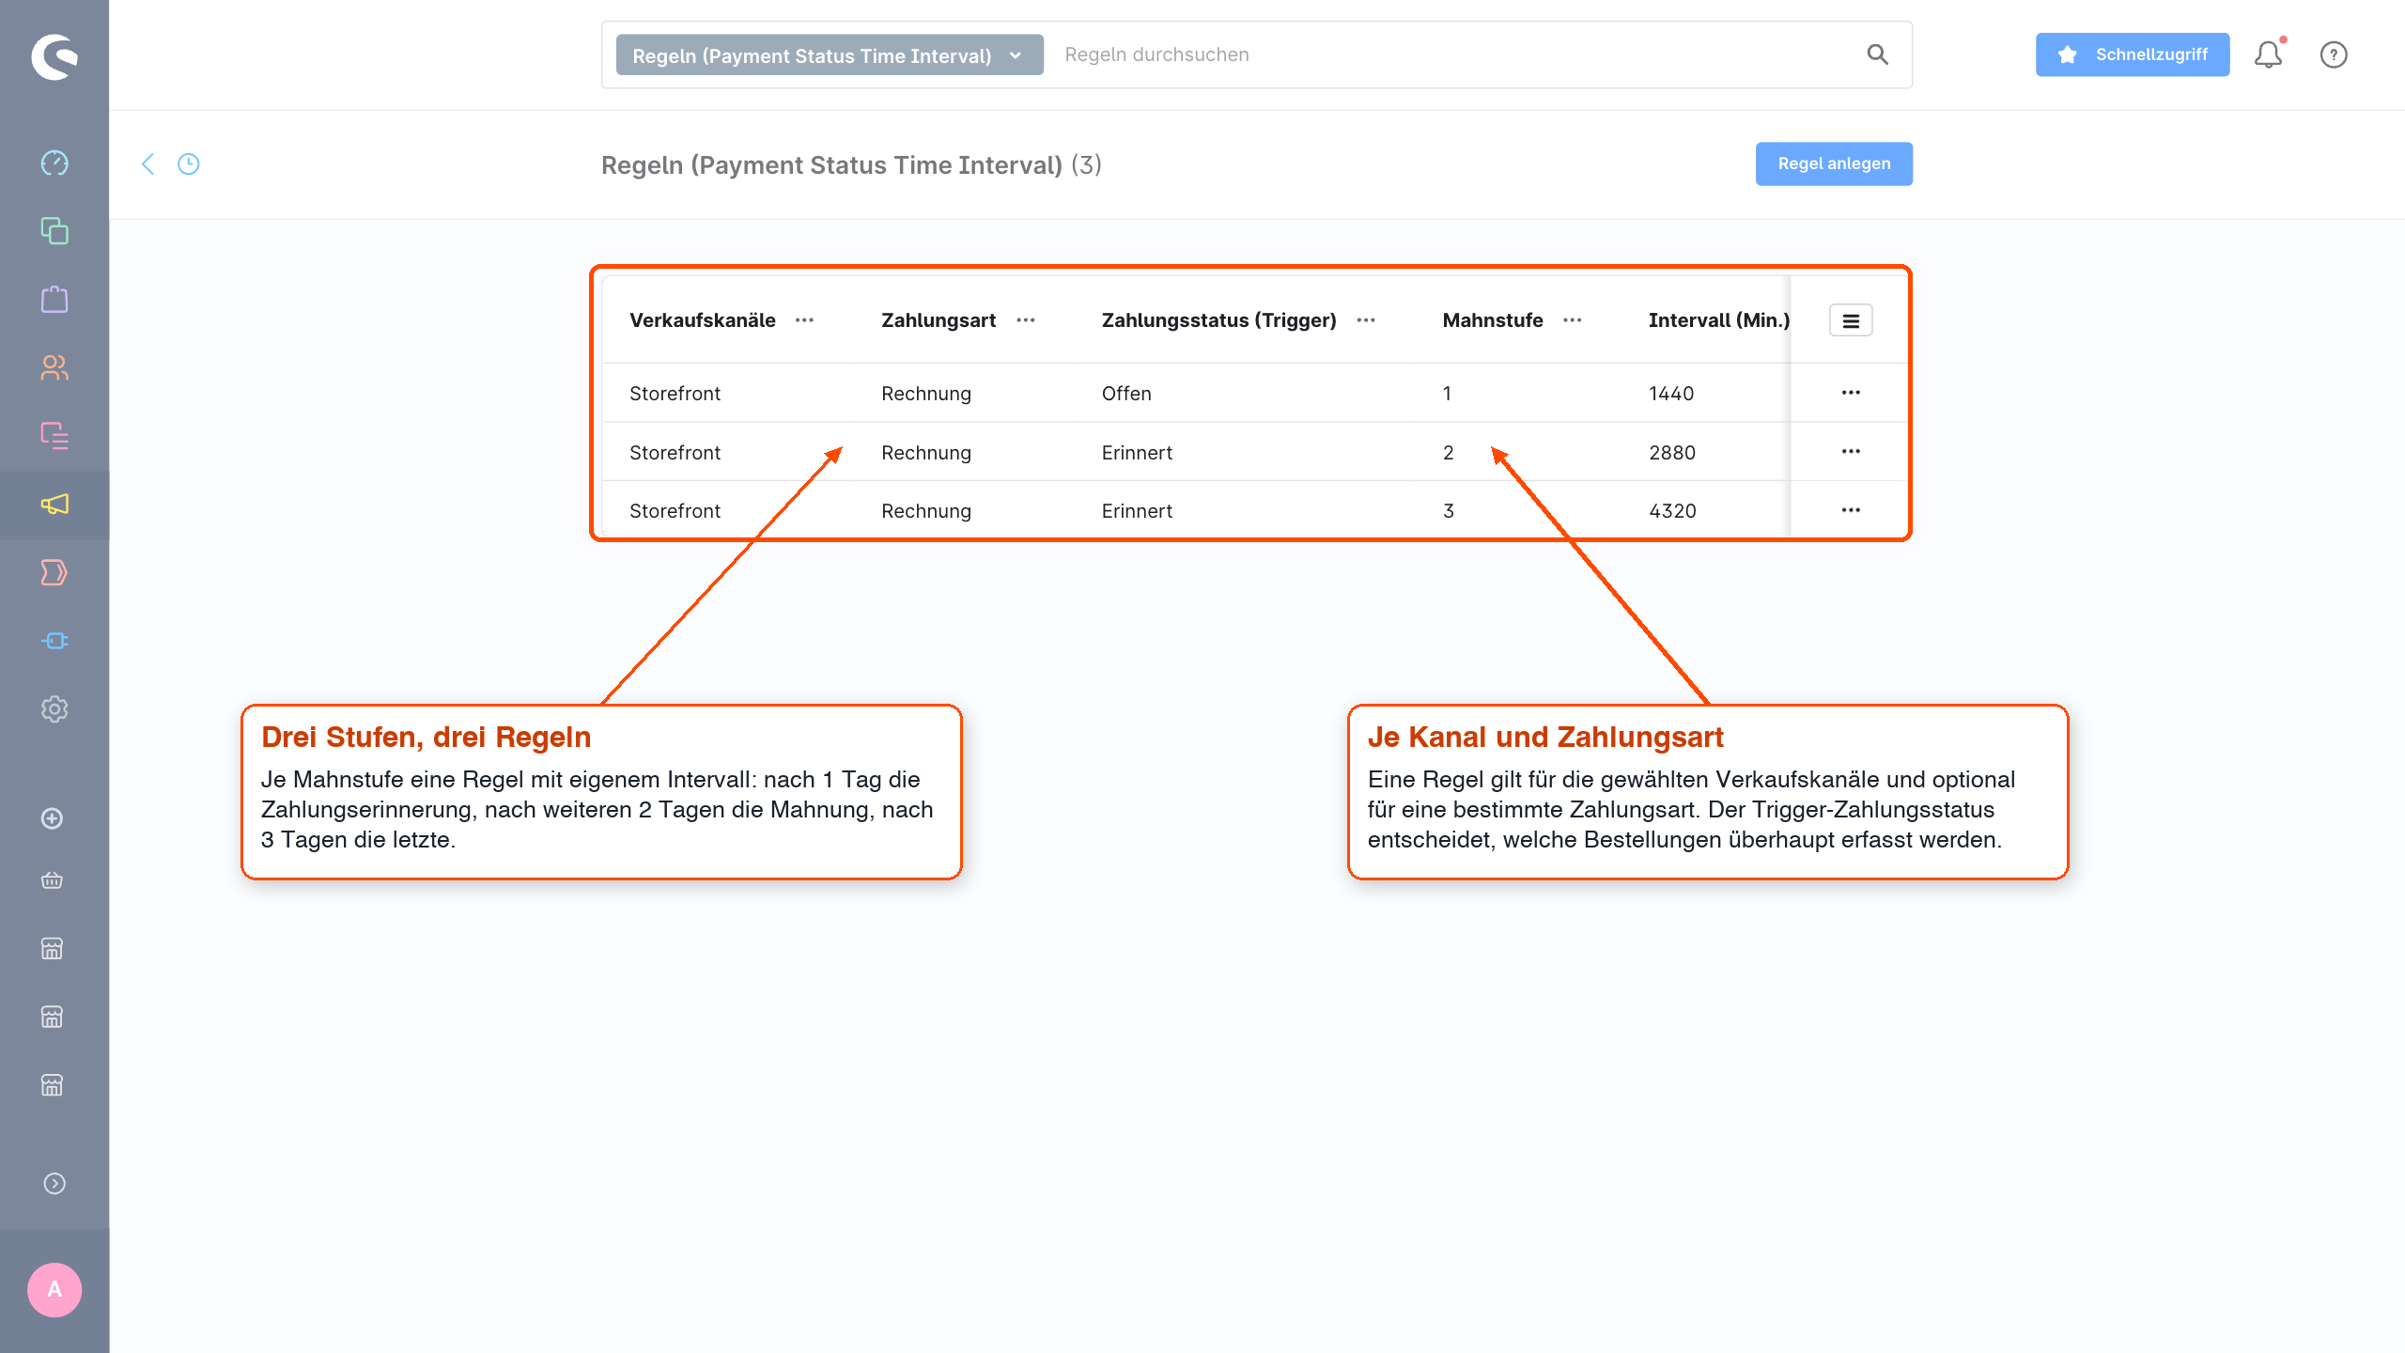Open the help question mark icon
2405x1353 pixels.
[x=2334, y=54]
